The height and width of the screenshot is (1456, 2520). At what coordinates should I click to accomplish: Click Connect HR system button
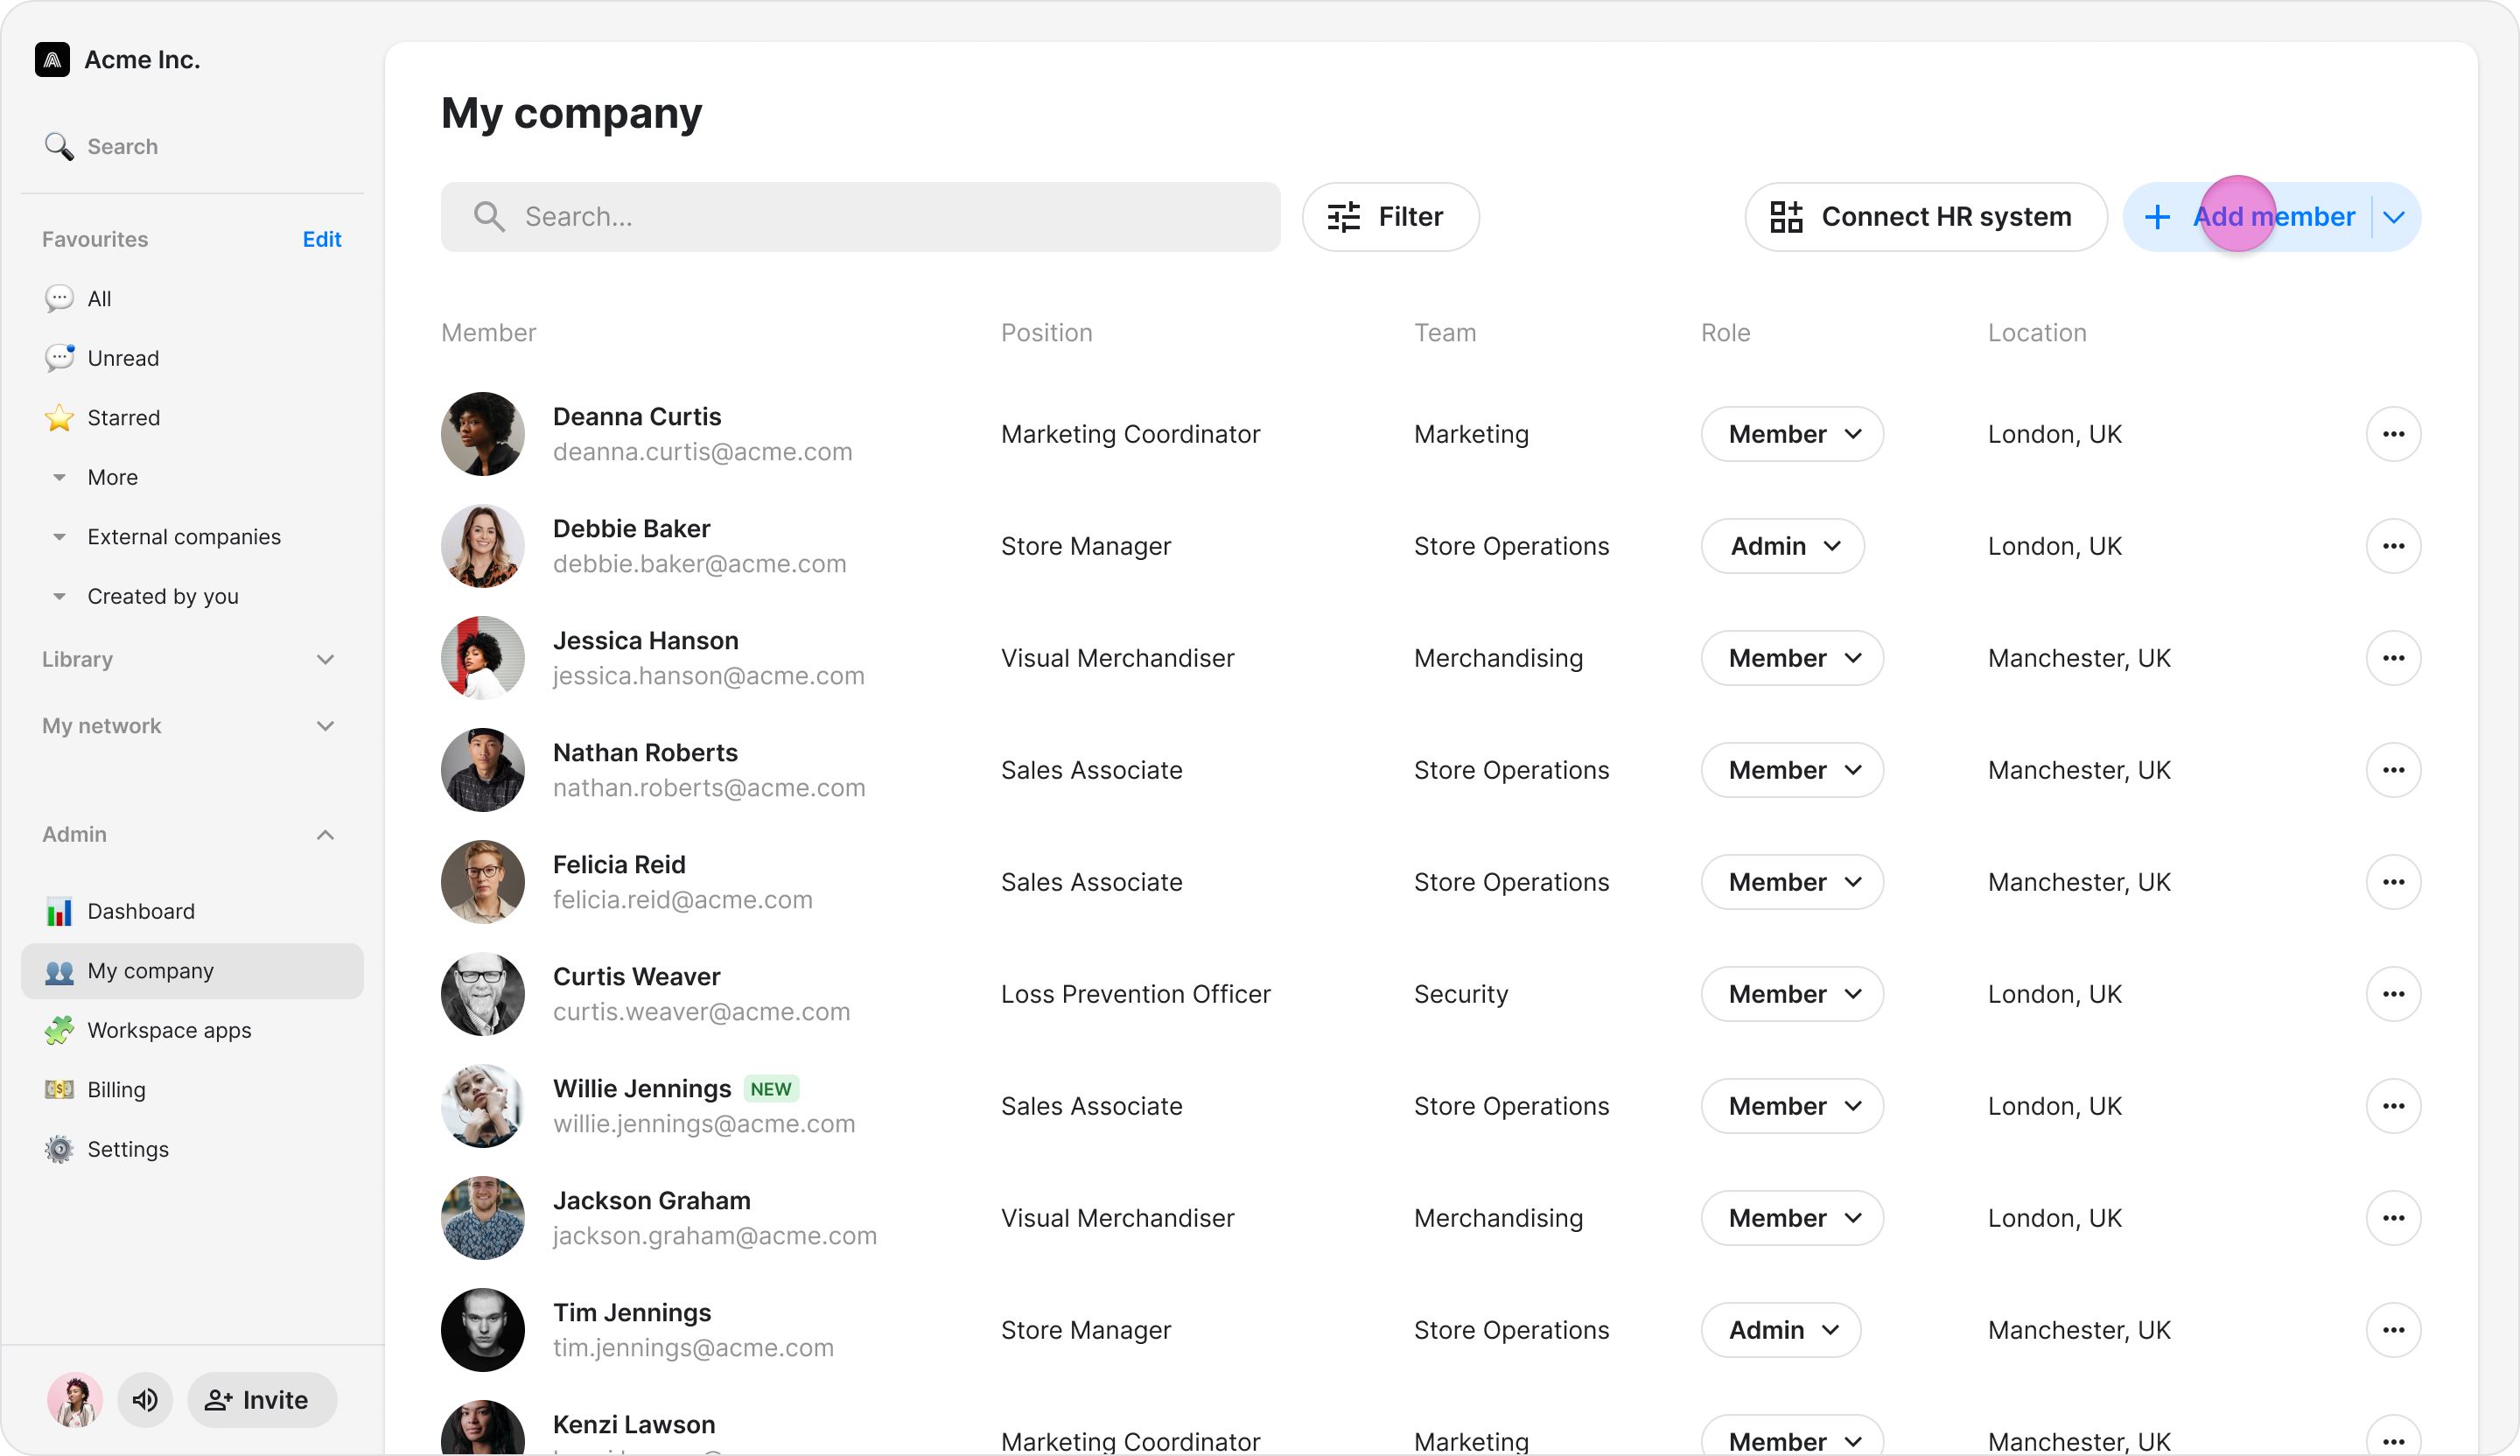pyautogui.click(x=1924, y=217)
